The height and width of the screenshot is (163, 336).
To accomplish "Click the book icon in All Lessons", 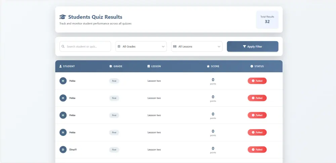I will tap(175, 46).
